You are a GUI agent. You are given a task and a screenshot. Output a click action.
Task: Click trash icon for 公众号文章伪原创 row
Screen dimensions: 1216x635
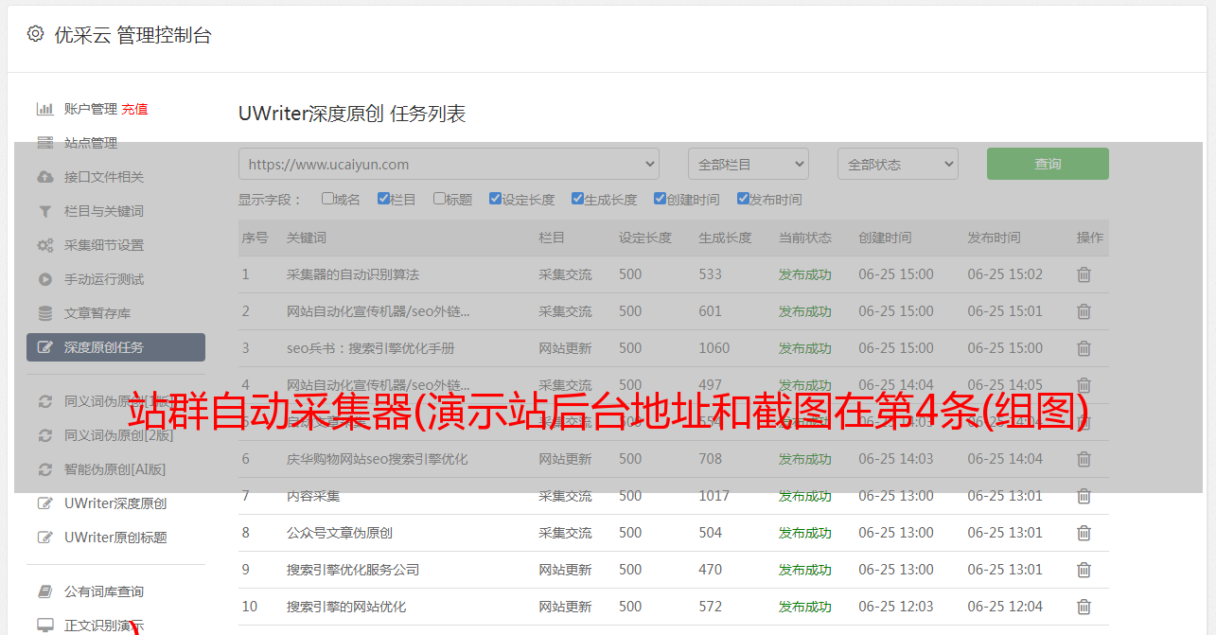[x=1084, y=533]
